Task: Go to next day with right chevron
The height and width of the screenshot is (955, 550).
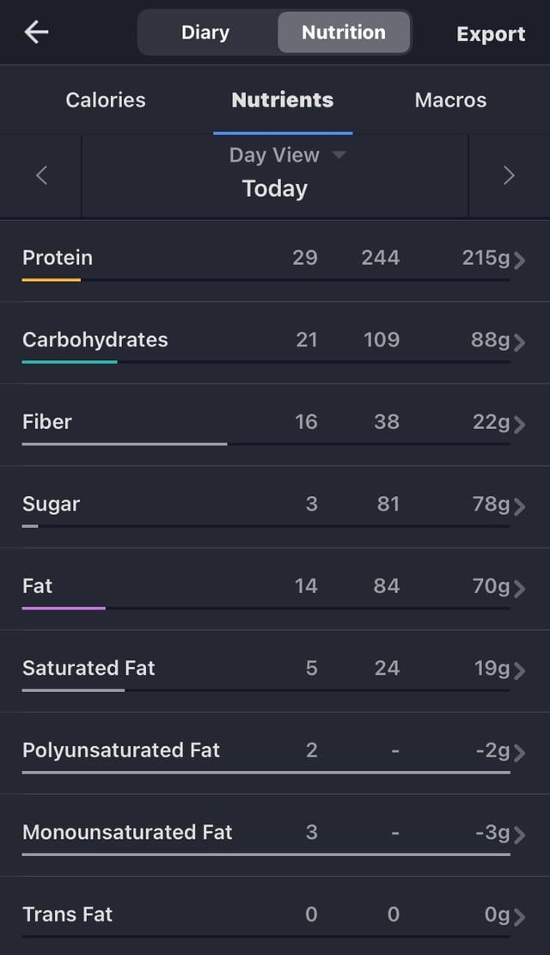Action: click(x=509, y=175)
